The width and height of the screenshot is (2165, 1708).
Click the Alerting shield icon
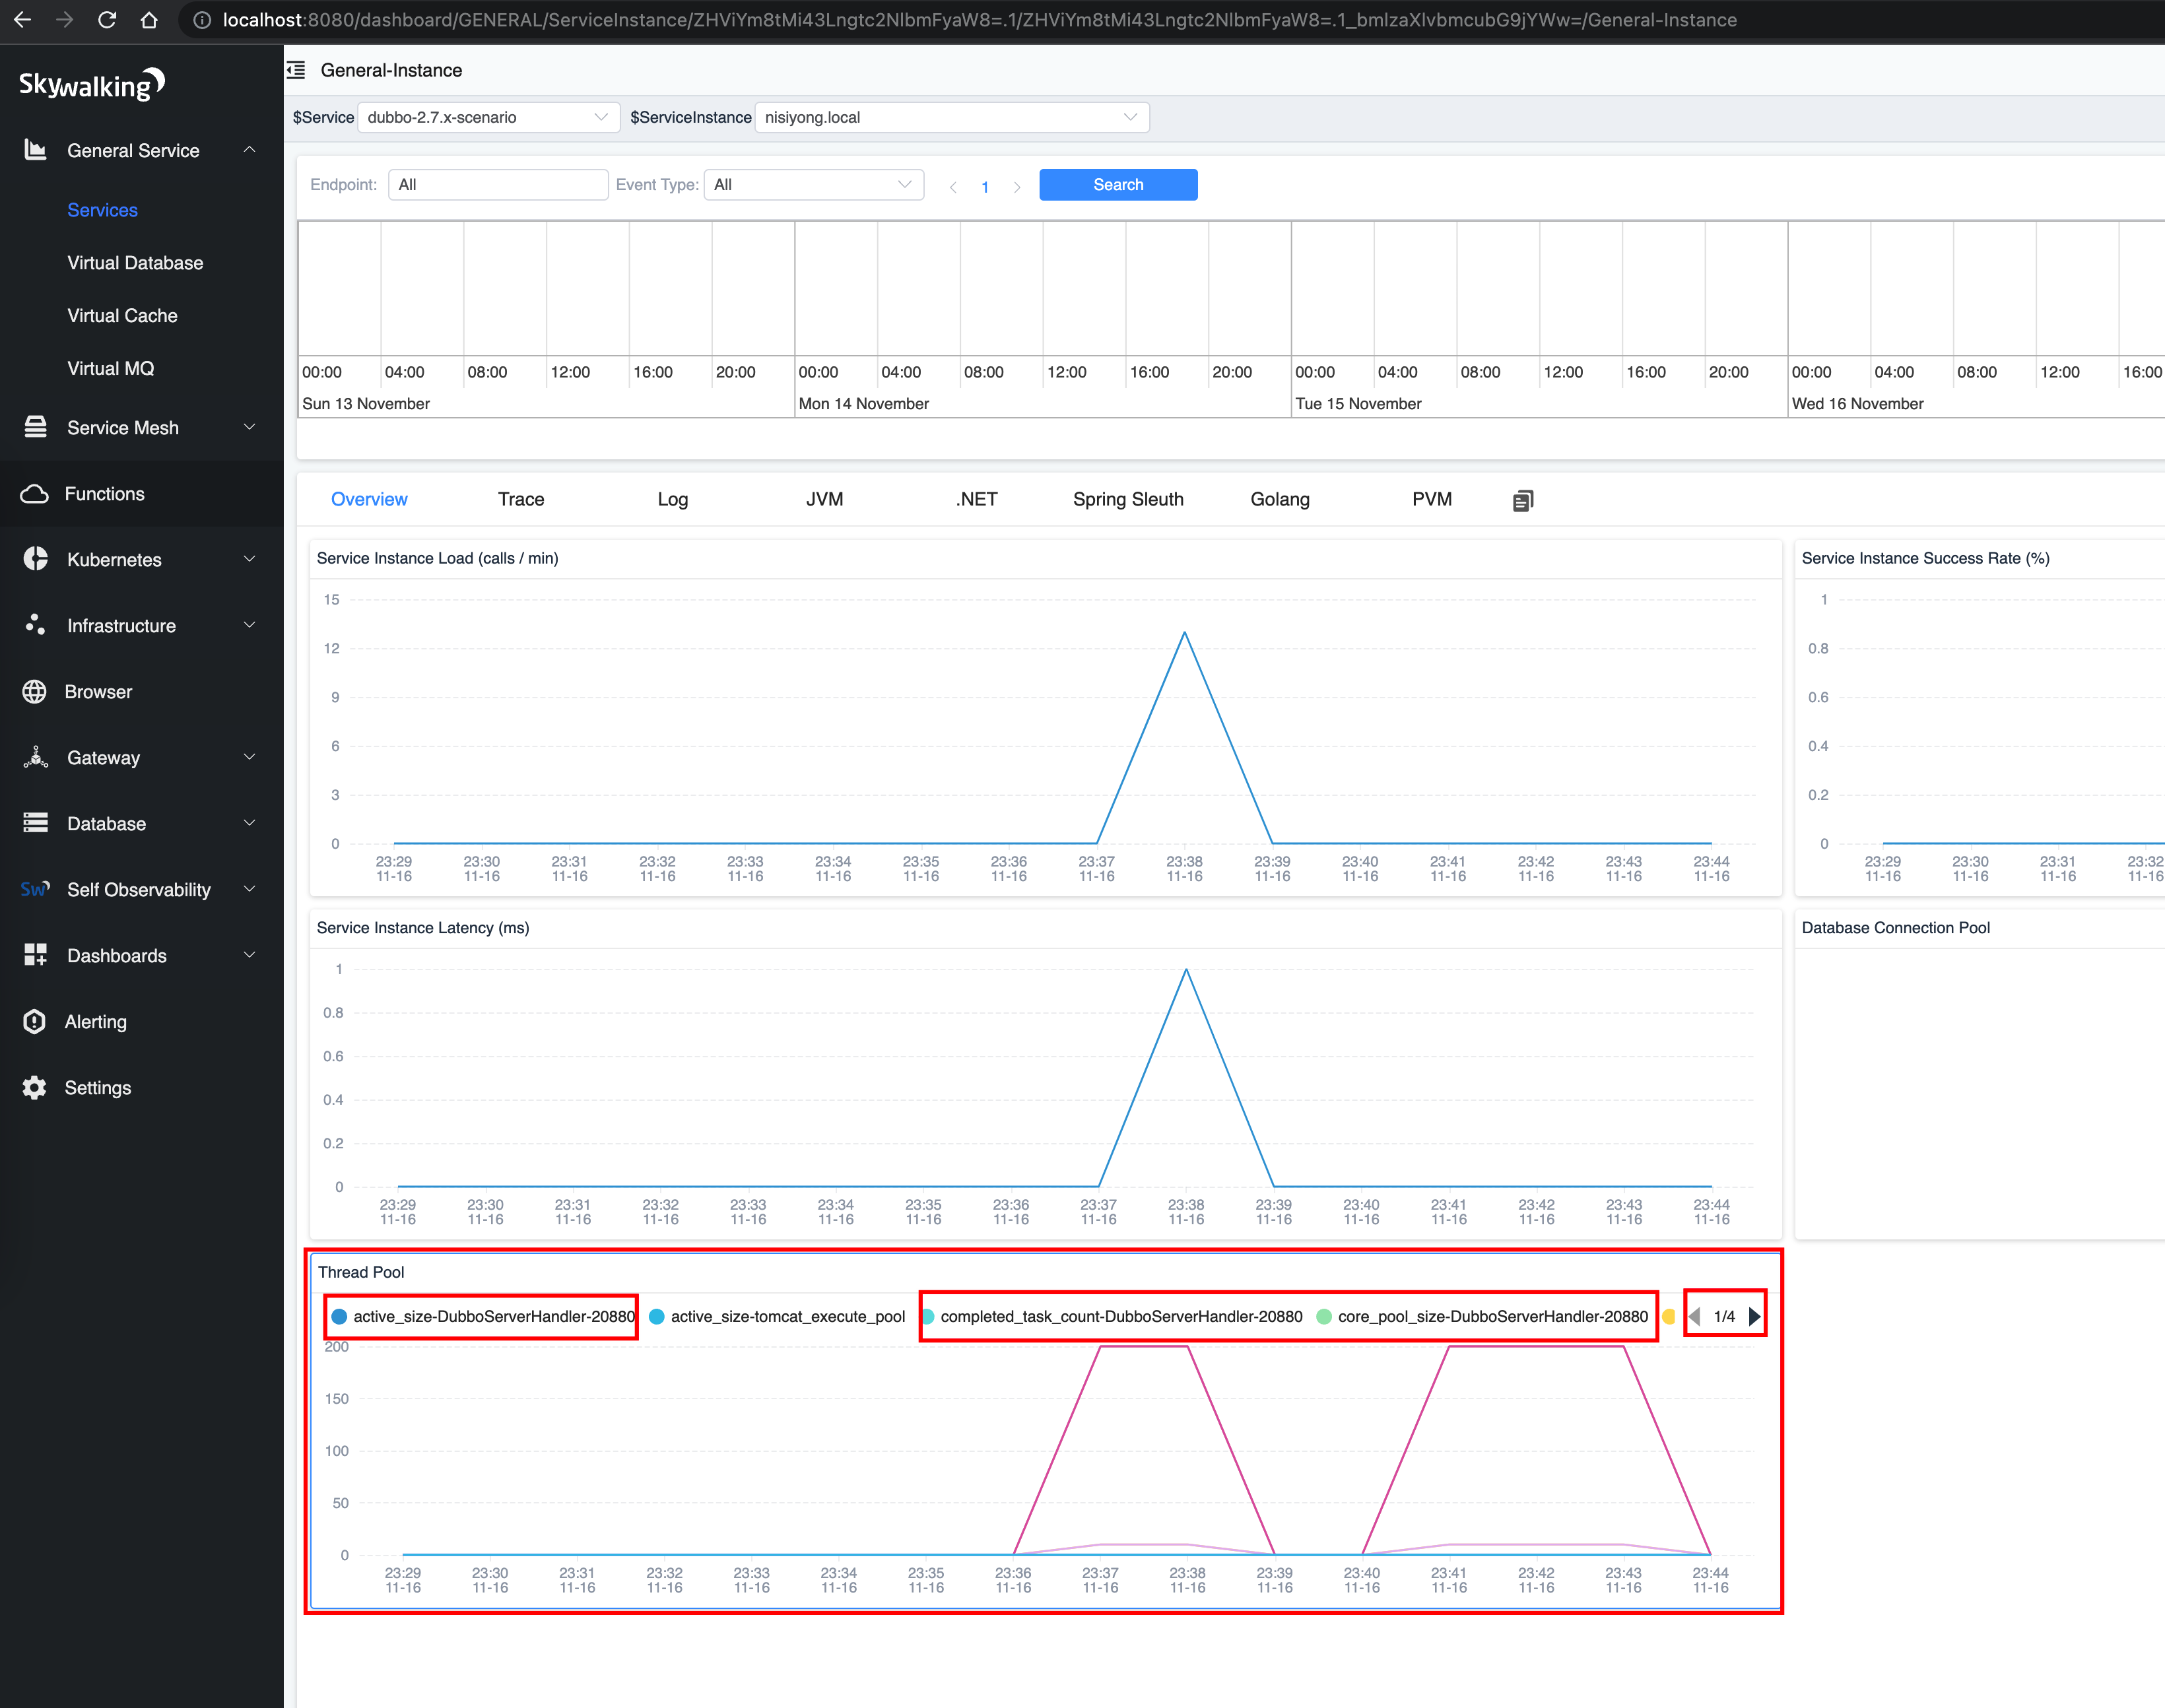point(34,1022)
